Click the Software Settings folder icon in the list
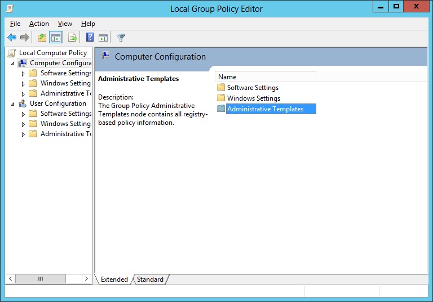Screen dimensions: 433x302 [x=221, y=87]
